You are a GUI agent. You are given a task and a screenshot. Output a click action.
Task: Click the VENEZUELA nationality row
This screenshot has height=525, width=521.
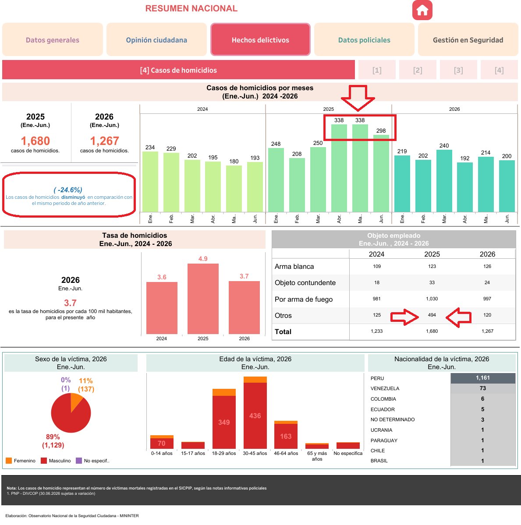pyautogui.click(x=443, y=388)
